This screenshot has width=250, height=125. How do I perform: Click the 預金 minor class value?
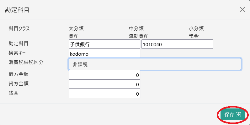pos(194,36)
